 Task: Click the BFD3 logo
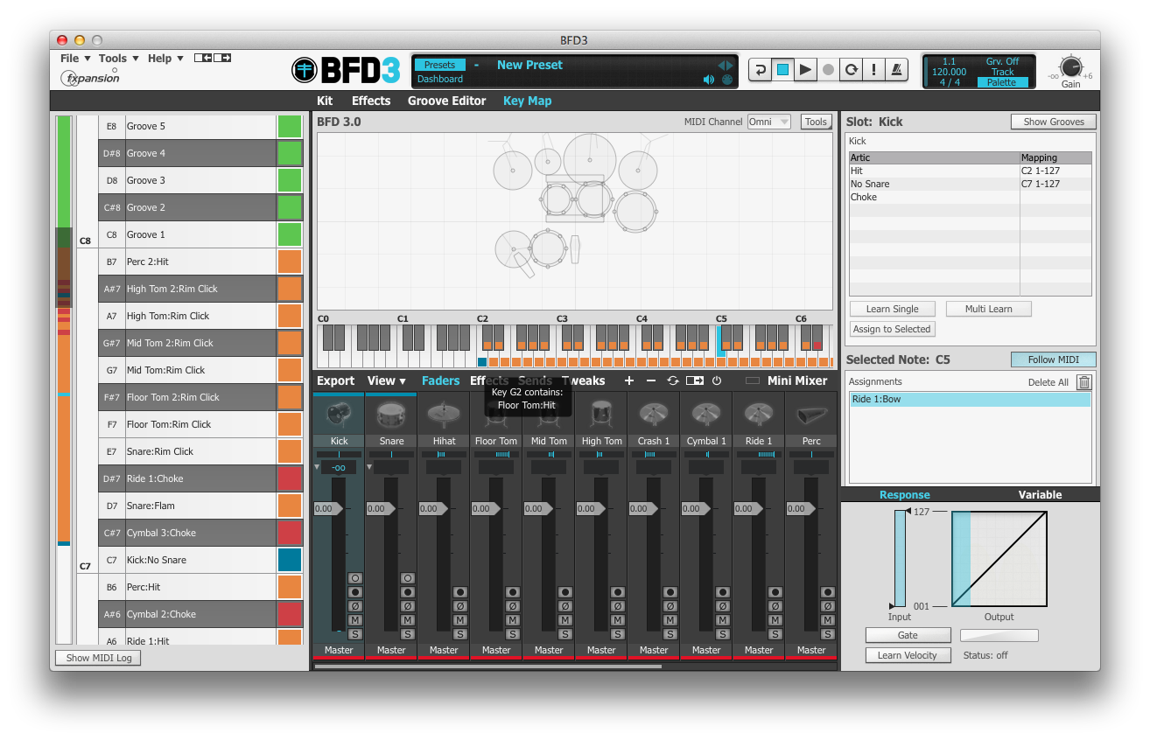point(347,69)
